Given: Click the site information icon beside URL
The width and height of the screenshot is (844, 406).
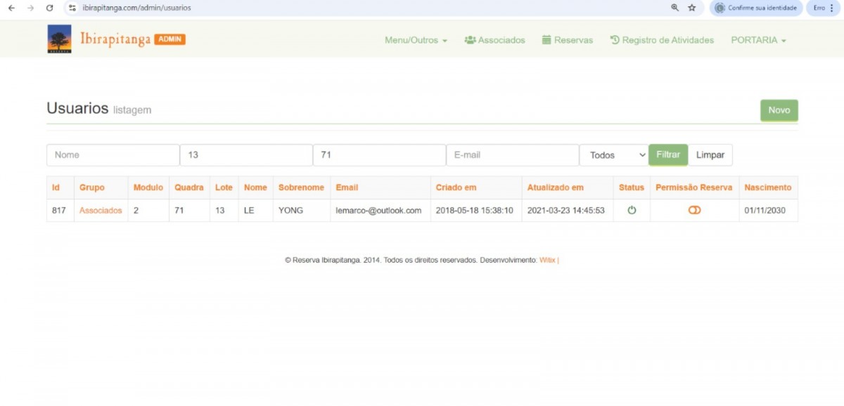Looking at the screenshot, I should (x=72, y=8).
